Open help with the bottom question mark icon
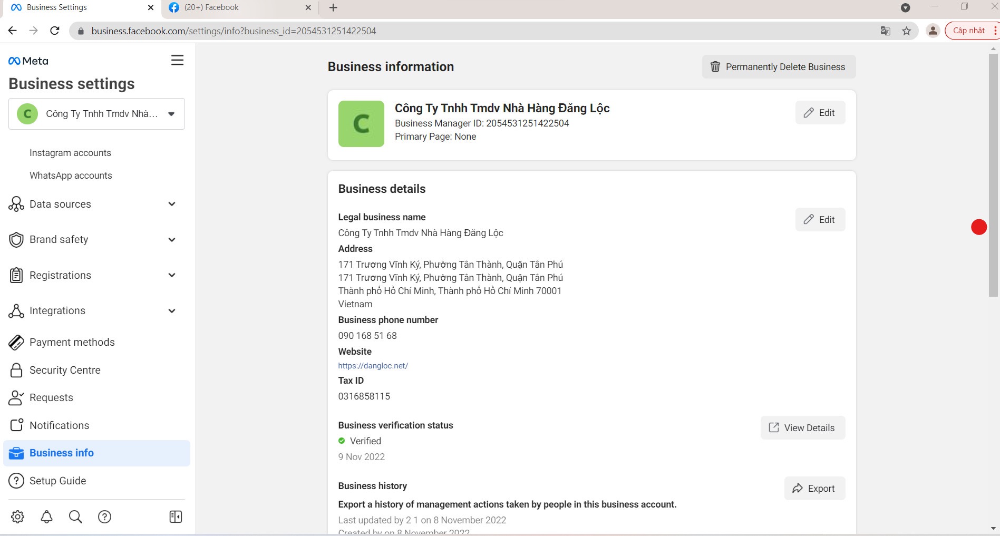The height and width of the screenshot is (536, 1000). (104, 516)
